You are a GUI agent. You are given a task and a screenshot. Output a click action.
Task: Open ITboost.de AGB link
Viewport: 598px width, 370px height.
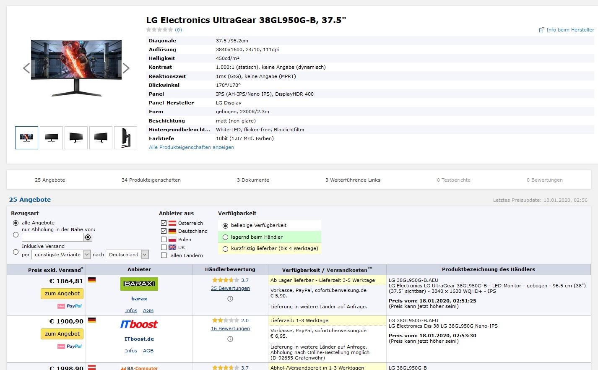(148, 351)
